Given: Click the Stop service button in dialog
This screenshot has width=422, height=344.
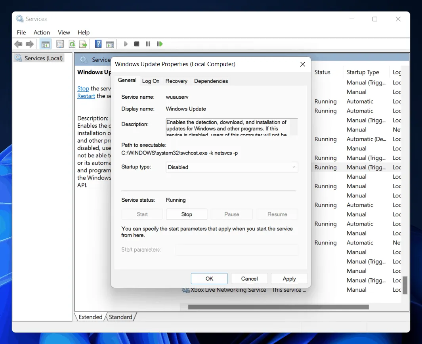Looking at the screenshot, I should [187, 214].
